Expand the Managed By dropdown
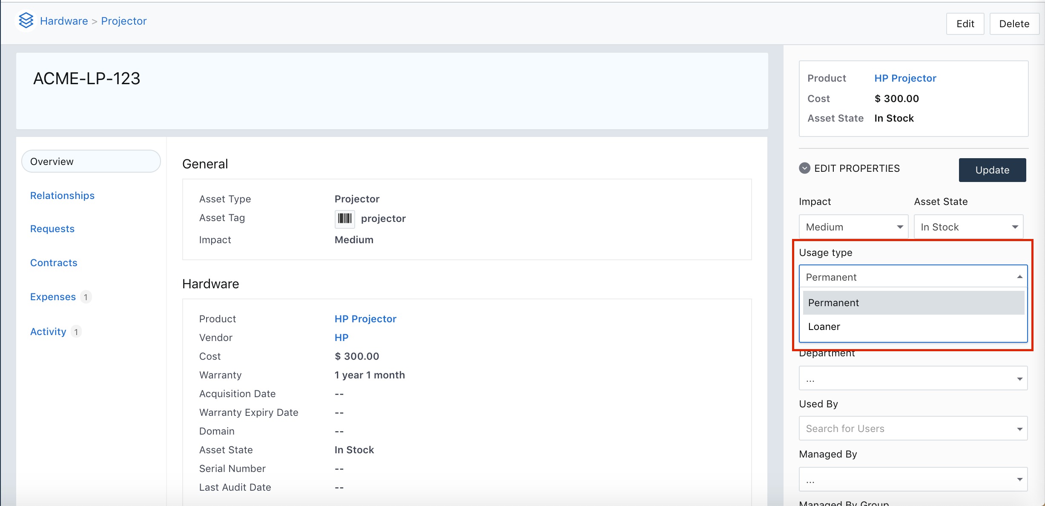1045x506 pixels. click(913, 480)
